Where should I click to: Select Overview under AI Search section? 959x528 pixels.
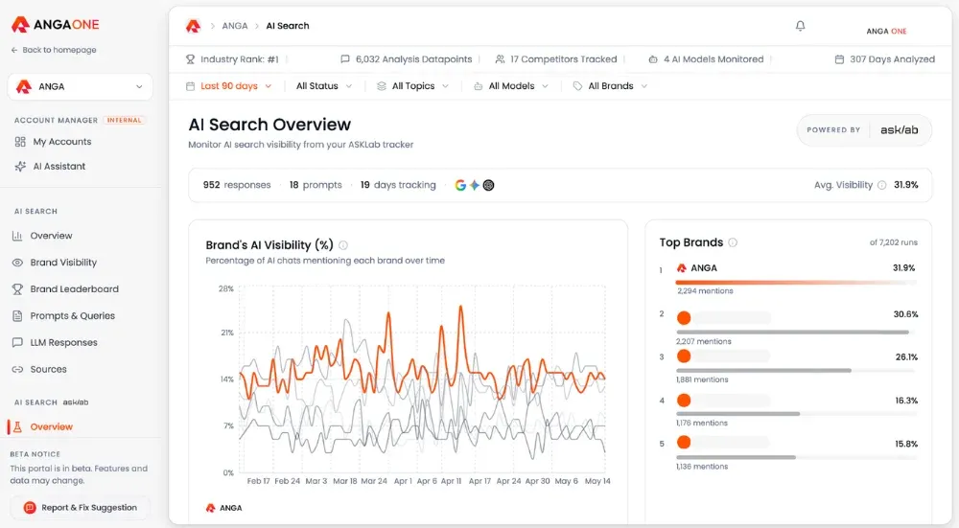tap(52, 236)
